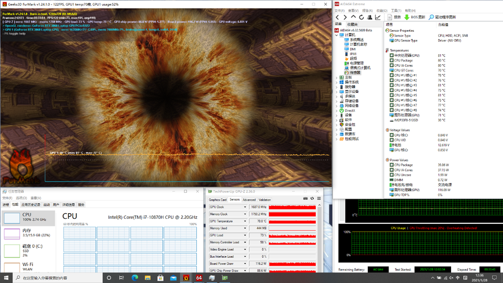Select DMI item in AIDA64 tree
503x283 pixels.
point(353,49)
